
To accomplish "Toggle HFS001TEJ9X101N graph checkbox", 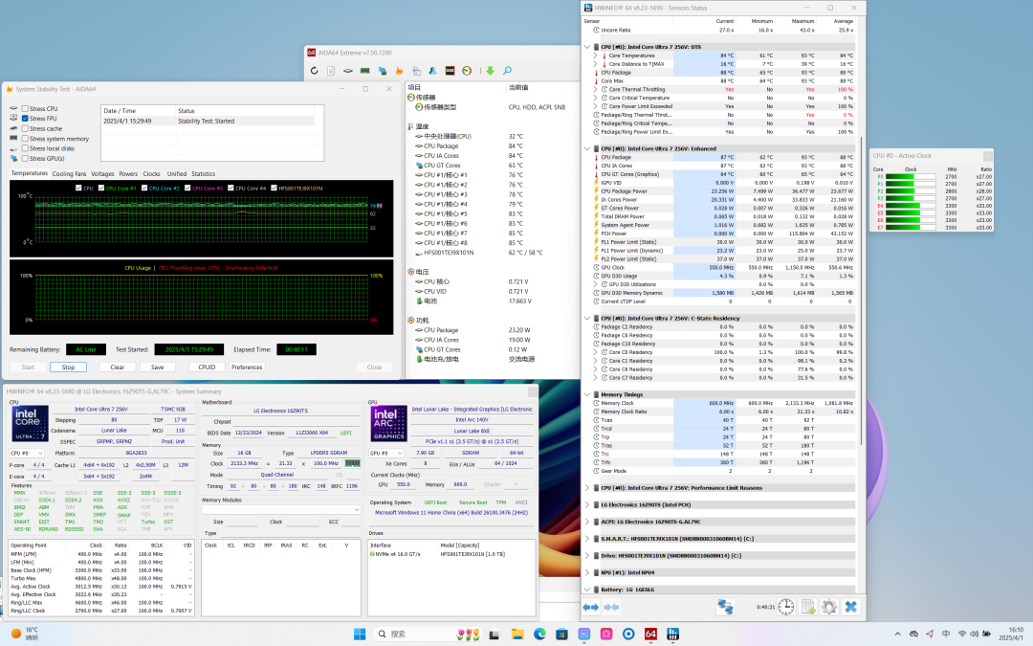I will coord(275,188).
